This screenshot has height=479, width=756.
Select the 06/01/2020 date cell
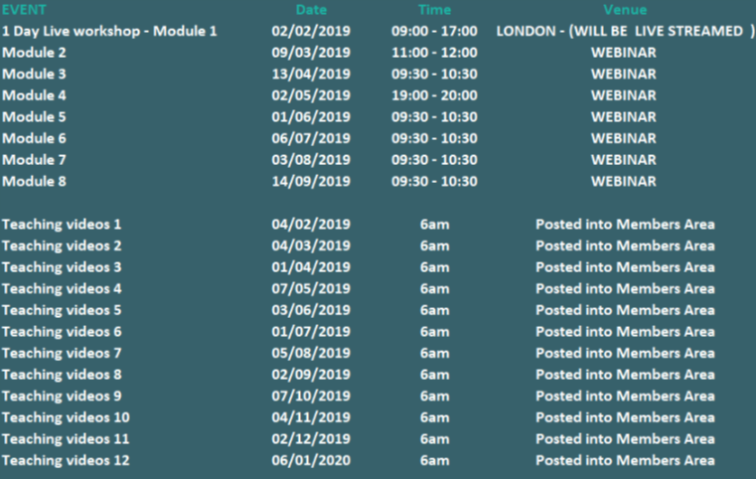coord(311,461)
